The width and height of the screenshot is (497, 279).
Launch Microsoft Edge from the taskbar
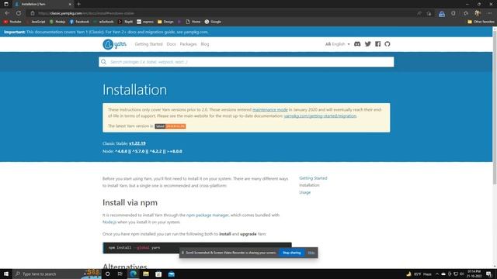pos(133,274)
